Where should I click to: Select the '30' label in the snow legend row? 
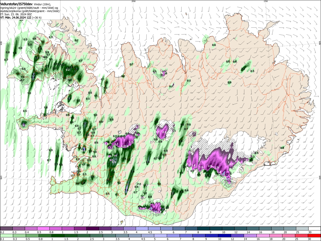(x=310, y=232)
